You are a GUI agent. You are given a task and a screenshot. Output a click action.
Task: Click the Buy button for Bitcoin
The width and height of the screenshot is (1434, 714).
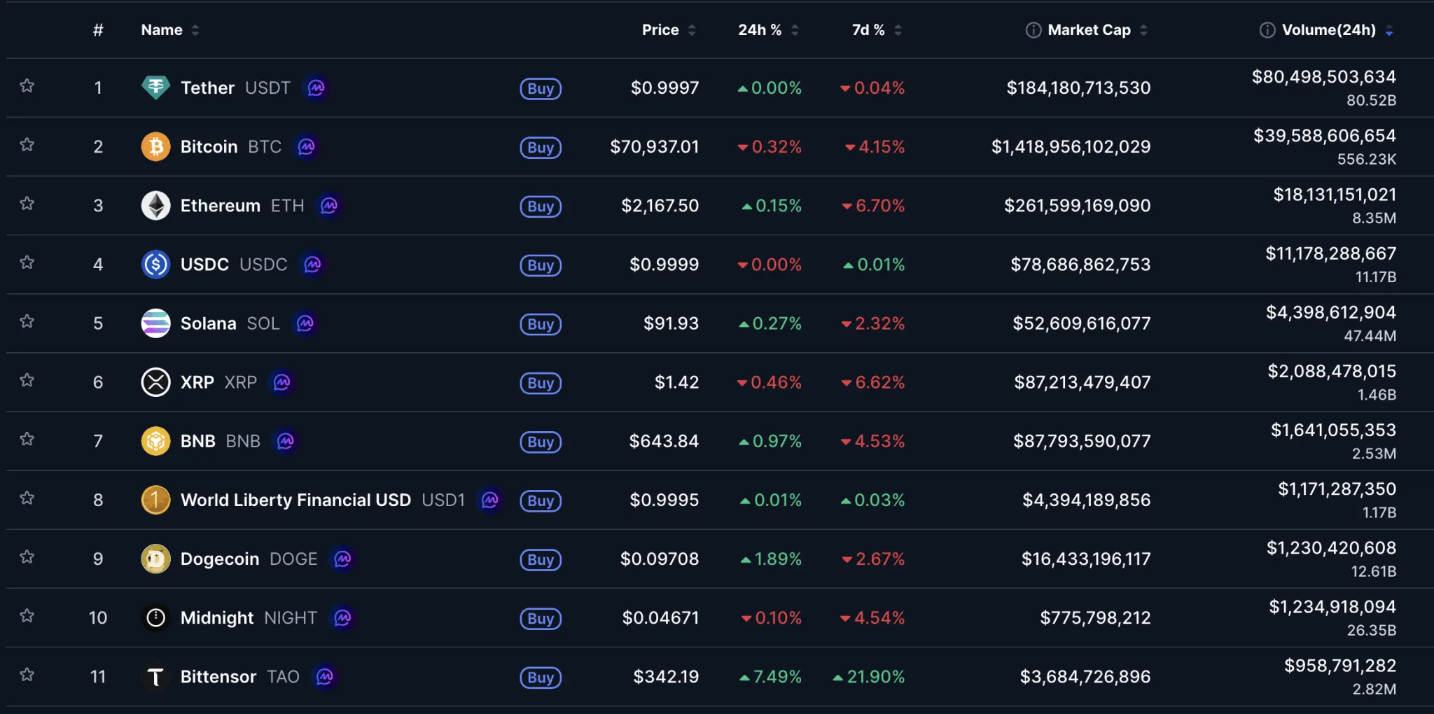(540, 148)
